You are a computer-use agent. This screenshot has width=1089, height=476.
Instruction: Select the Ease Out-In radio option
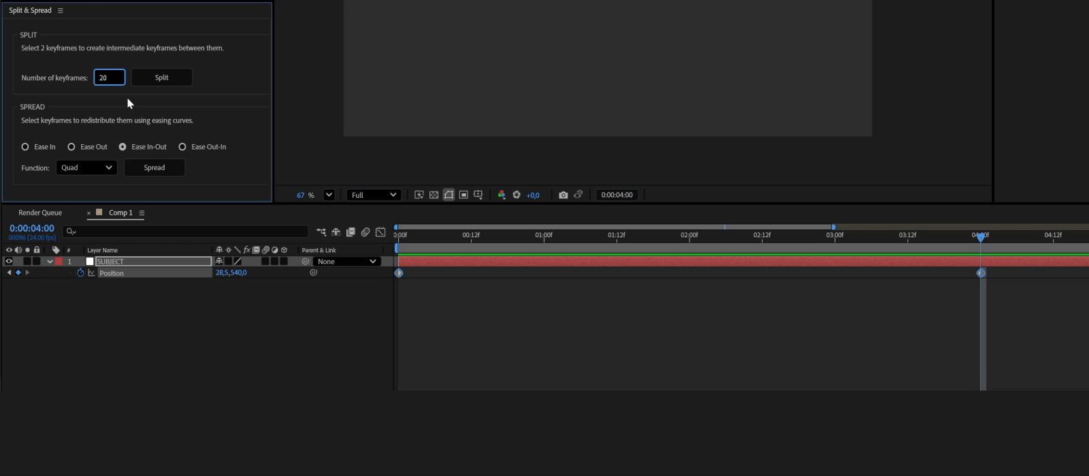(x=182, y=147)
